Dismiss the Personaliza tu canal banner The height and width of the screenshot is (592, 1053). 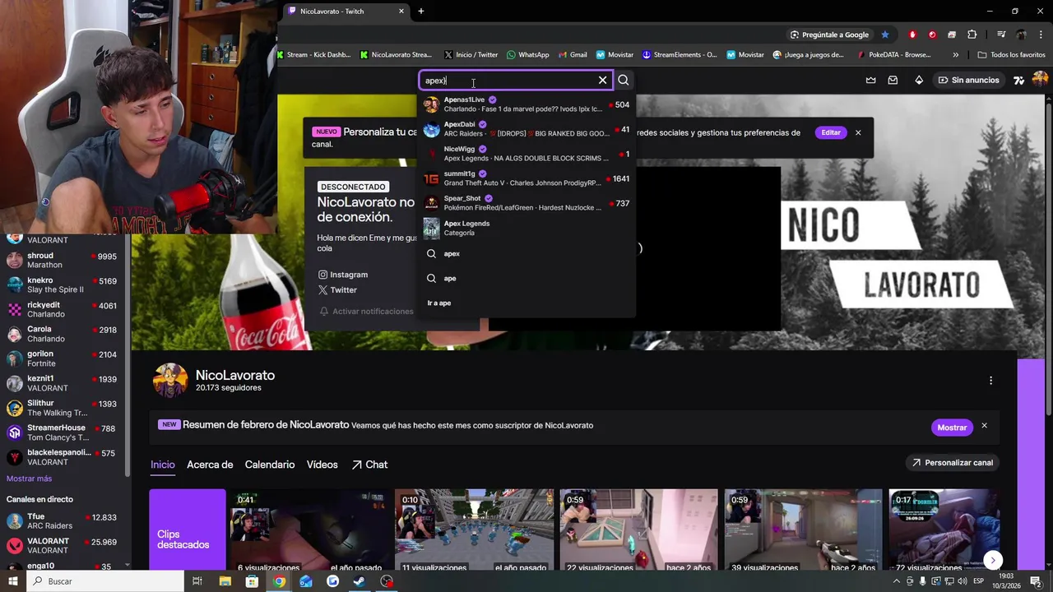pos(858,132)
